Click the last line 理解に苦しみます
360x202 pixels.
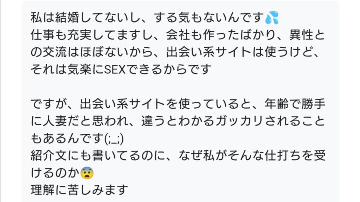(79, 190)
